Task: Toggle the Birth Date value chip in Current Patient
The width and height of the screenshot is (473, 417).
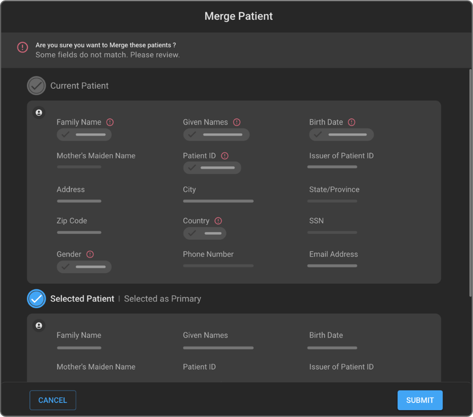Action: [341, 135]
